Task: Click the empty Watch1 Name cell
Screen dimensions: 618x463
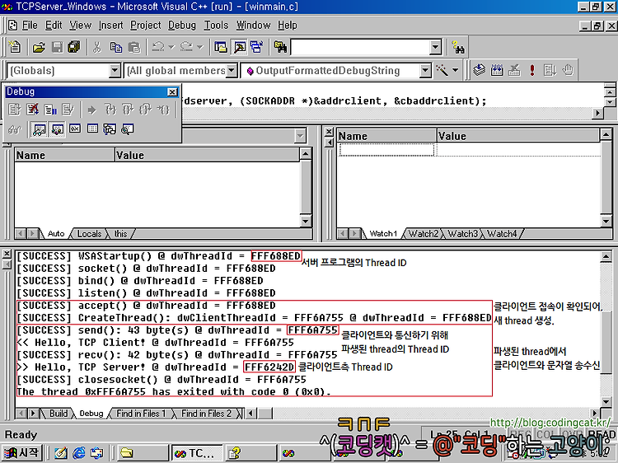Action: click(386, 150)
